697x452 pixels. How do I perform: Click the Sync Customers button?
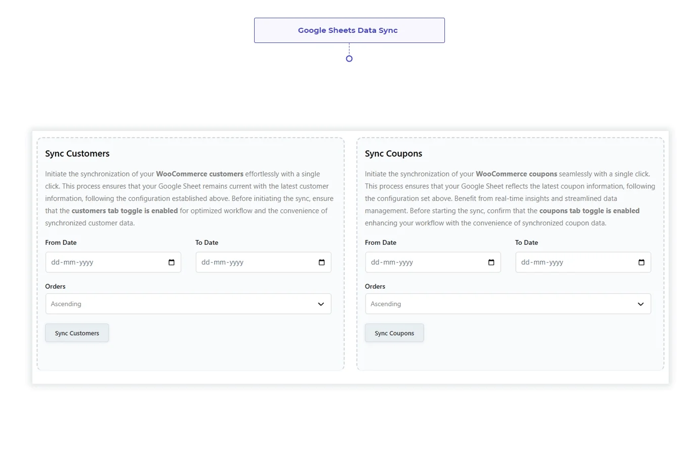click(77, 333)
